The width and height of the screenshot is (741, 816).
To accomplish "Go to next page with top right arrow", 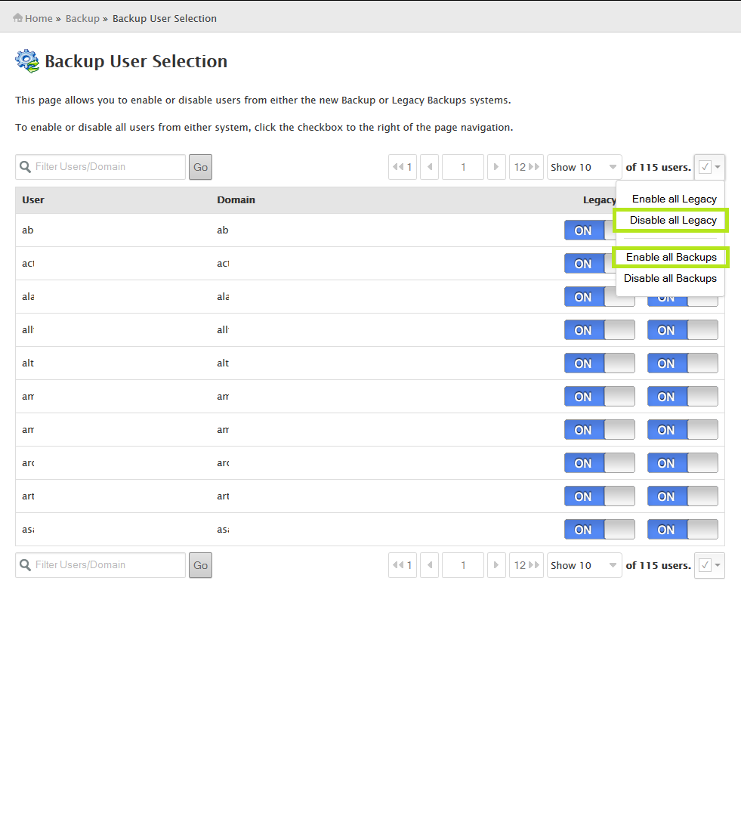I will (x=496, y=167).
